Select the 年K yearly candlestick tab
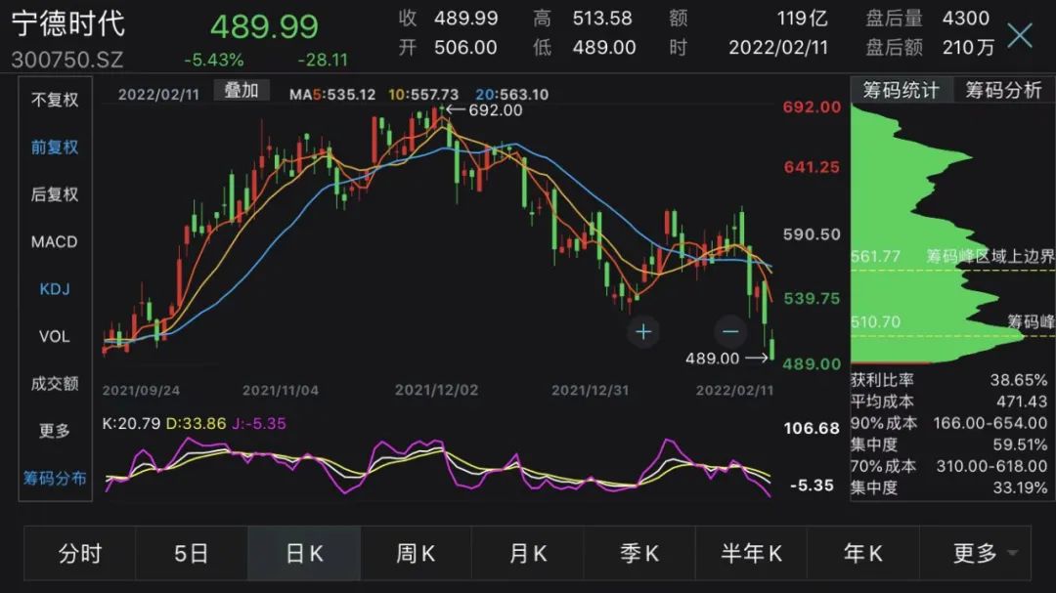This screenshot has height=593, width=1056. point(862,553)
